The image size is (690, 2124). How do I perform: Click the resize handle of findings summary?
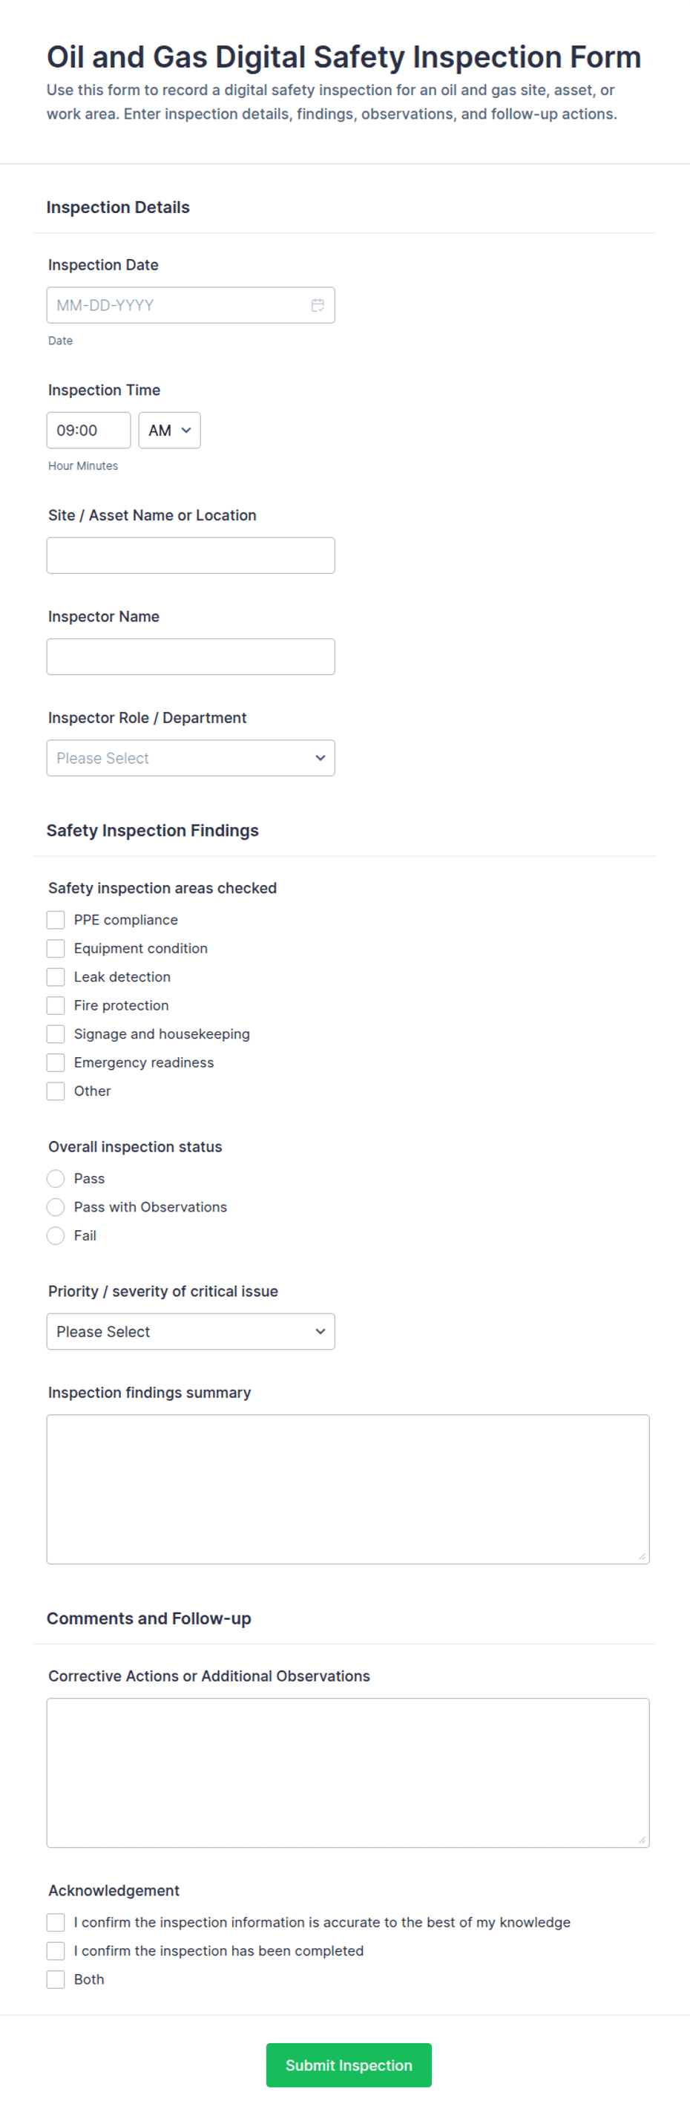tap(643, 1556)
